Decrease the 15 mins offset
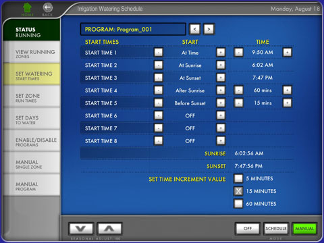Image resolution: width=324 pixels, height=243 pixels. pos(238,103)
